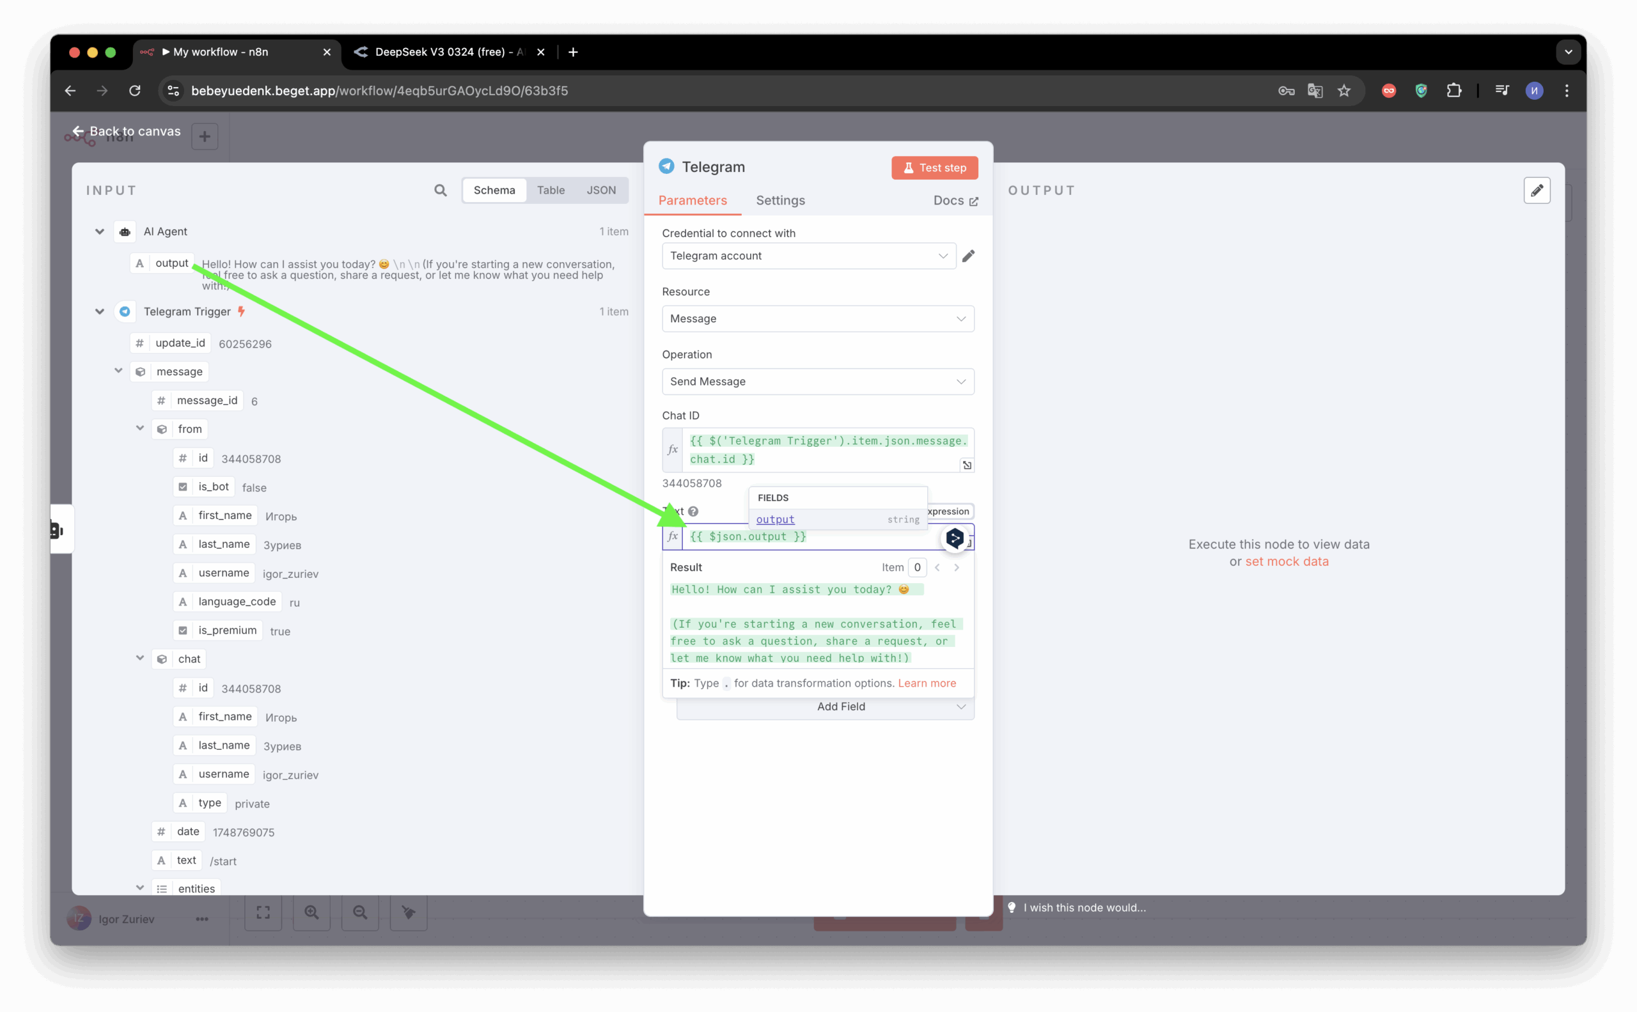Image resolution: width=1637 pixels, height=1012 pixels.
Task: Edit the Telegram credential with pencil icon
Action: pyautogui.click(x=968, y=256)
